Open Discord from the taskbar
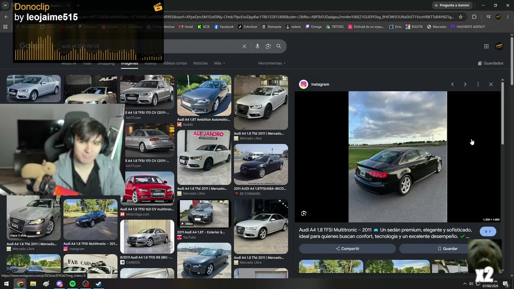Screen dimensions: 514x289 tap(59, 284)
